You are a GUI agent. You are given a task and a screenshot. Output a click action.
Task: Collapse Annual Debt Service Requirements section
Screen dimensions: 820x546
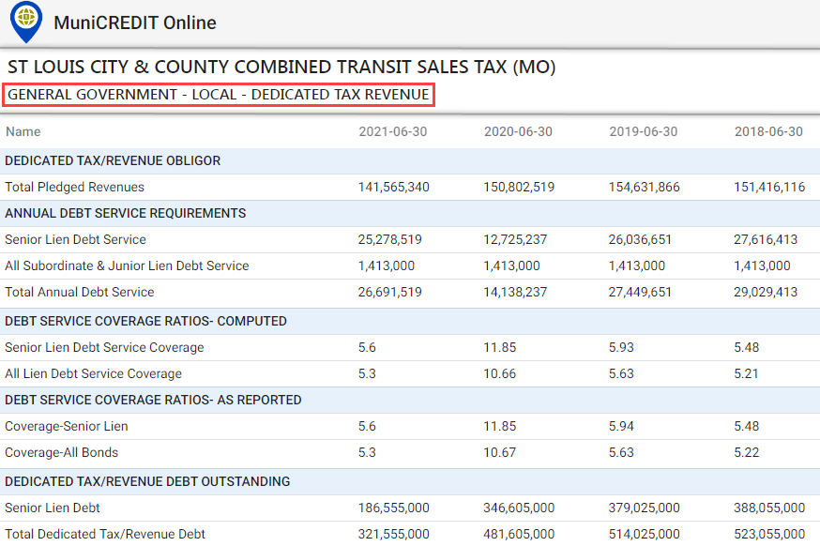(410, 213)
